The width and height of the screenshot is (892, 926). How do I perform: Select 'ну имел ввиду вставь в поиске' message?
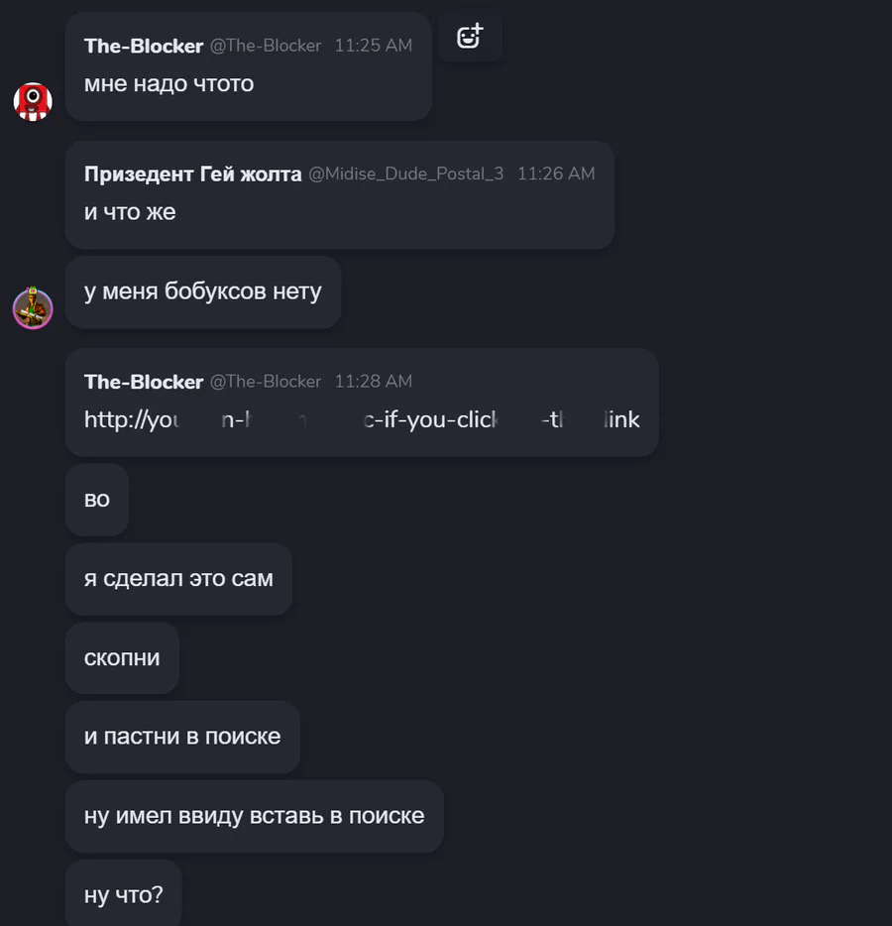(x=255, y=816)
